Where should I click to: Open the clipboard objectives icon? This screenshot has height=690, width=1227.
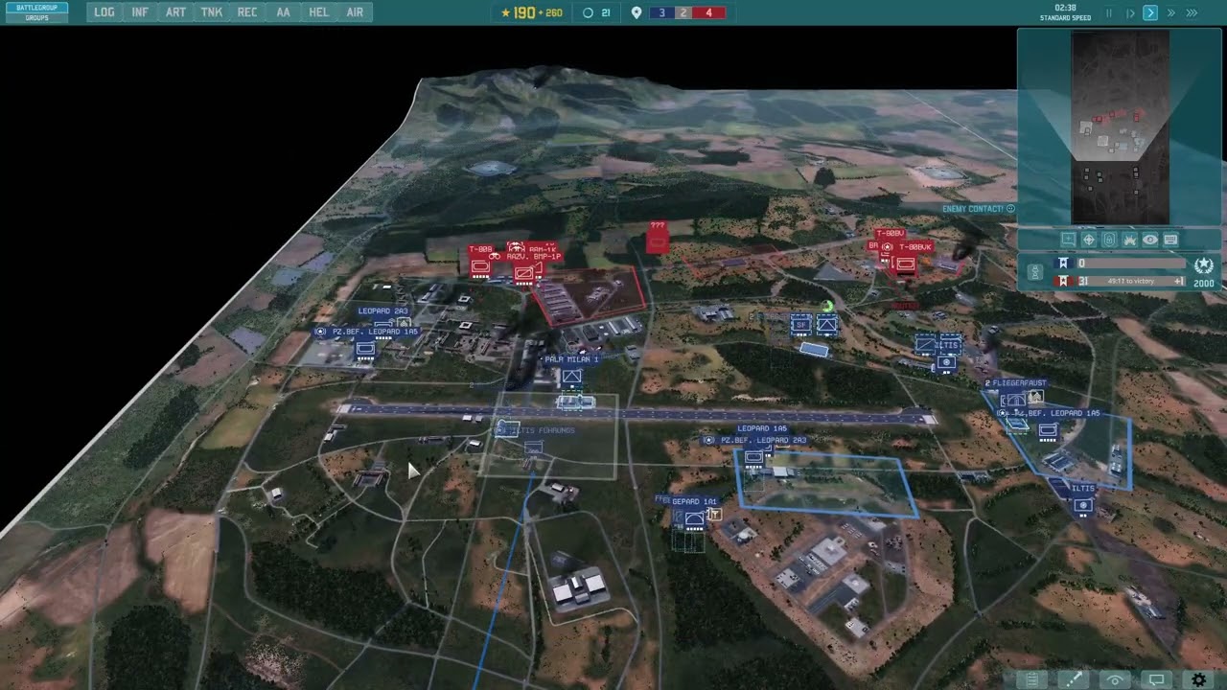click(x=1031, y=679)
